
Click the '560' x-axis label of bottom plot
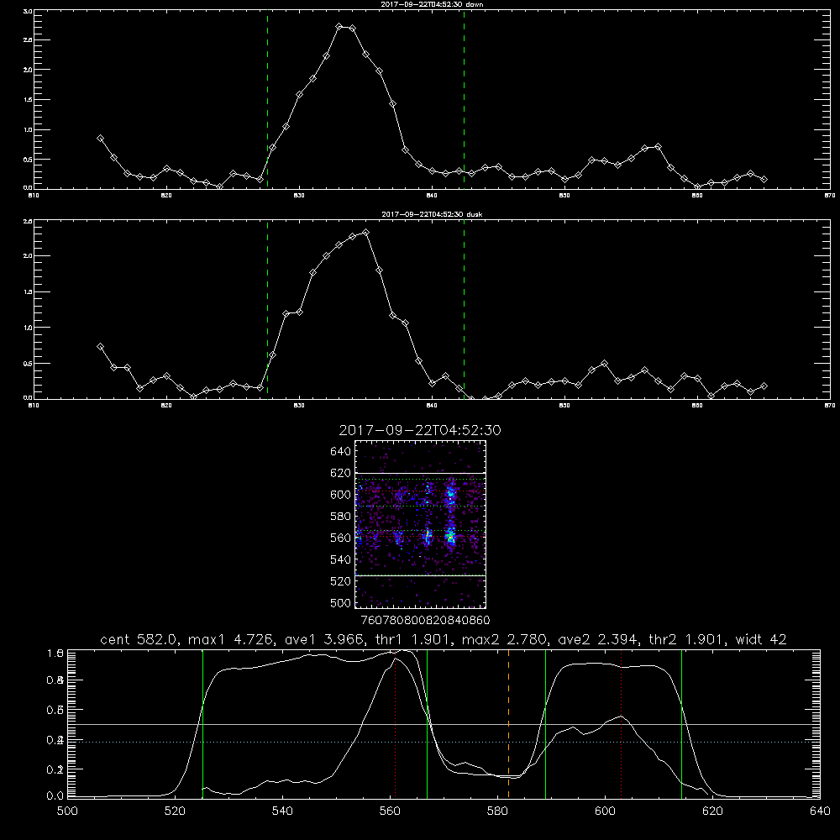[x=390, y=811]
